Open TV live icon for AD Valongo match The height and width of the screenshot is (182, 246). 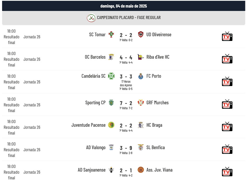[227, 149]
